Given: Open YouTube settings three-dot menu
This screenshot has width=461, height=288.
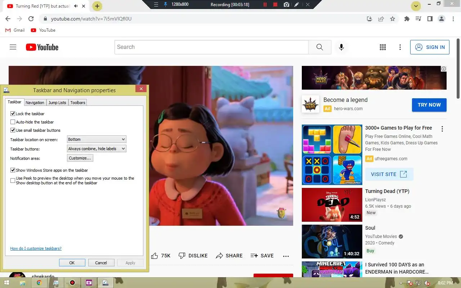Looking at the screenshot, I should 400,47.
